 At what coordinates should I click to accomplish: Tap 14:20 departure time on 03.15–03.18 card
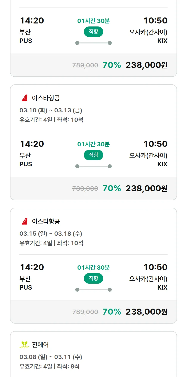tap(32, 267)
